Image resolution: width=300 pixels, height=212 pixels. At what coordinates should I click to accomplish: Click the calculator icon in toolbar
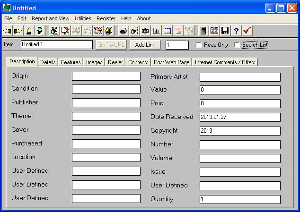point(203,31)
